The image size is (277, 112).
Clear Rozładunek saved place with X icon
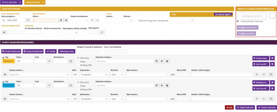click(162, 85)
